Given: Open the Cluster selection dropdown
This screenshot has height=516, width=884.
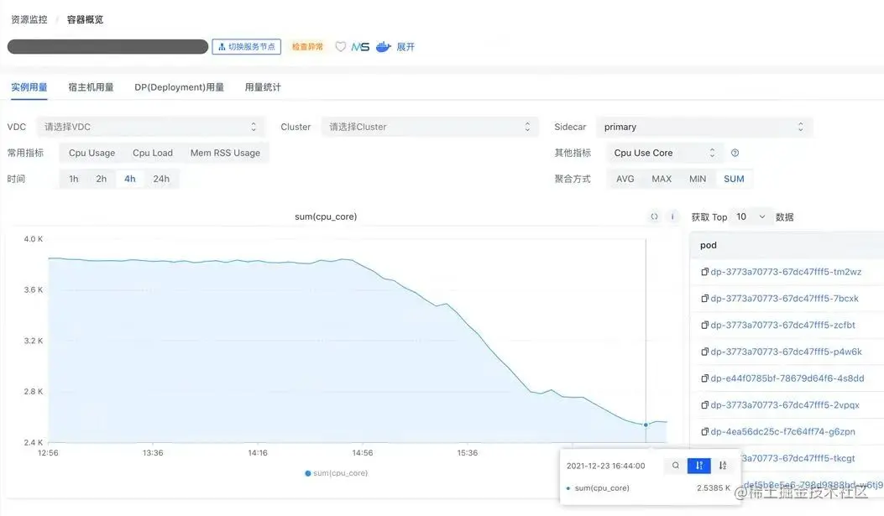Looking at the screenshot, I should 430,126.
